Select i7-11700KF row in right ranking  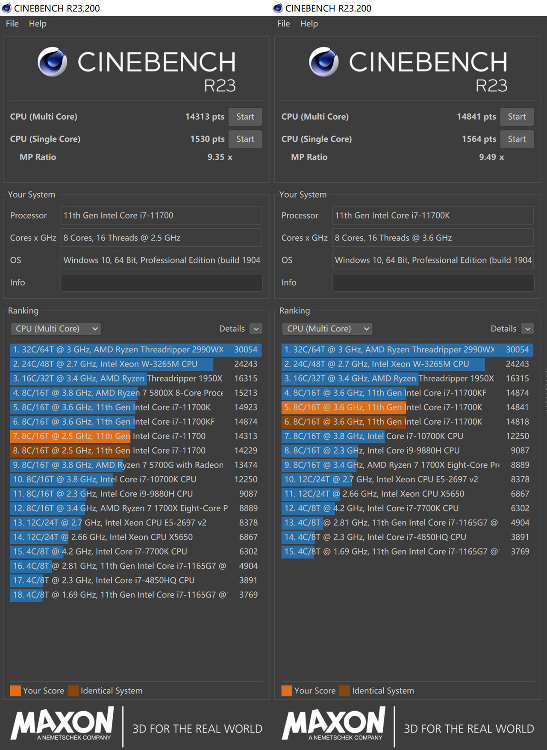(407, 393)
